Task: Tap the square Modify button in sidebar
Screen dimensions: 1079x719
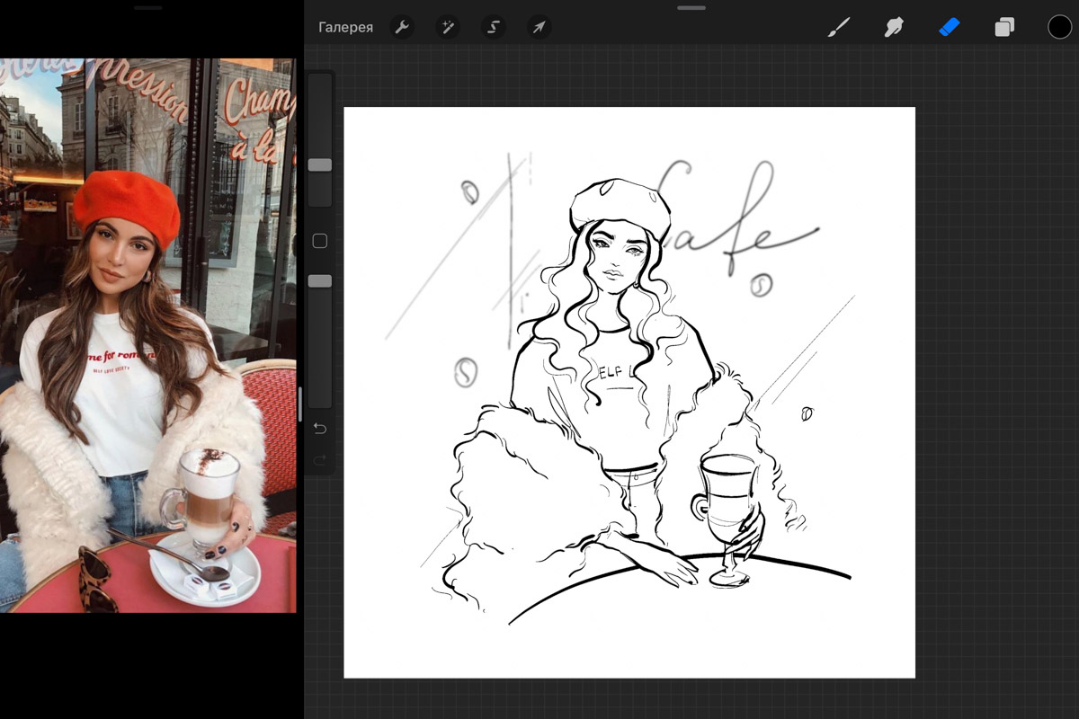Action: [319, 241]
